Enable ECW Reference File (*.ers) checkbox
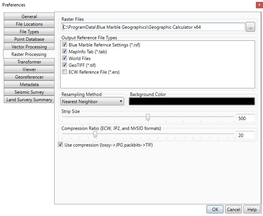This screenshot has height=216, width=263. pyautogui.click(x=65, y=72)
